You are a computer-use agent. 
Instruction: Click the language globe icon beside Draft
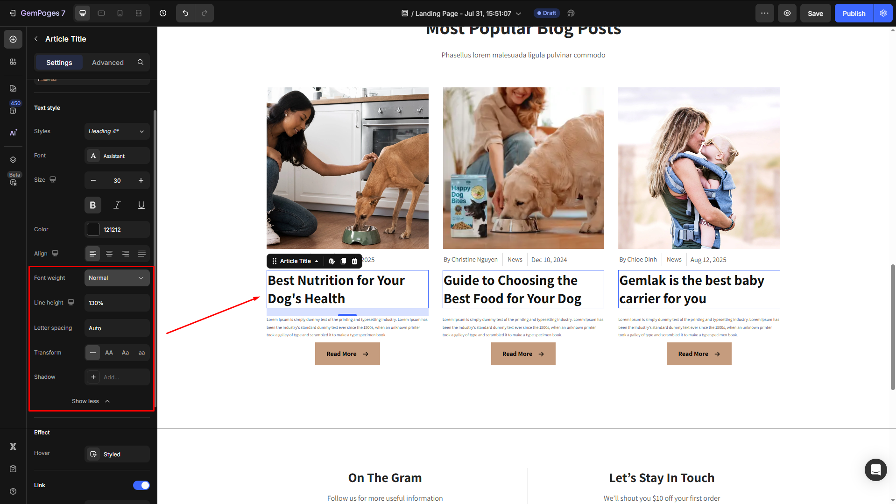(571, 13)
